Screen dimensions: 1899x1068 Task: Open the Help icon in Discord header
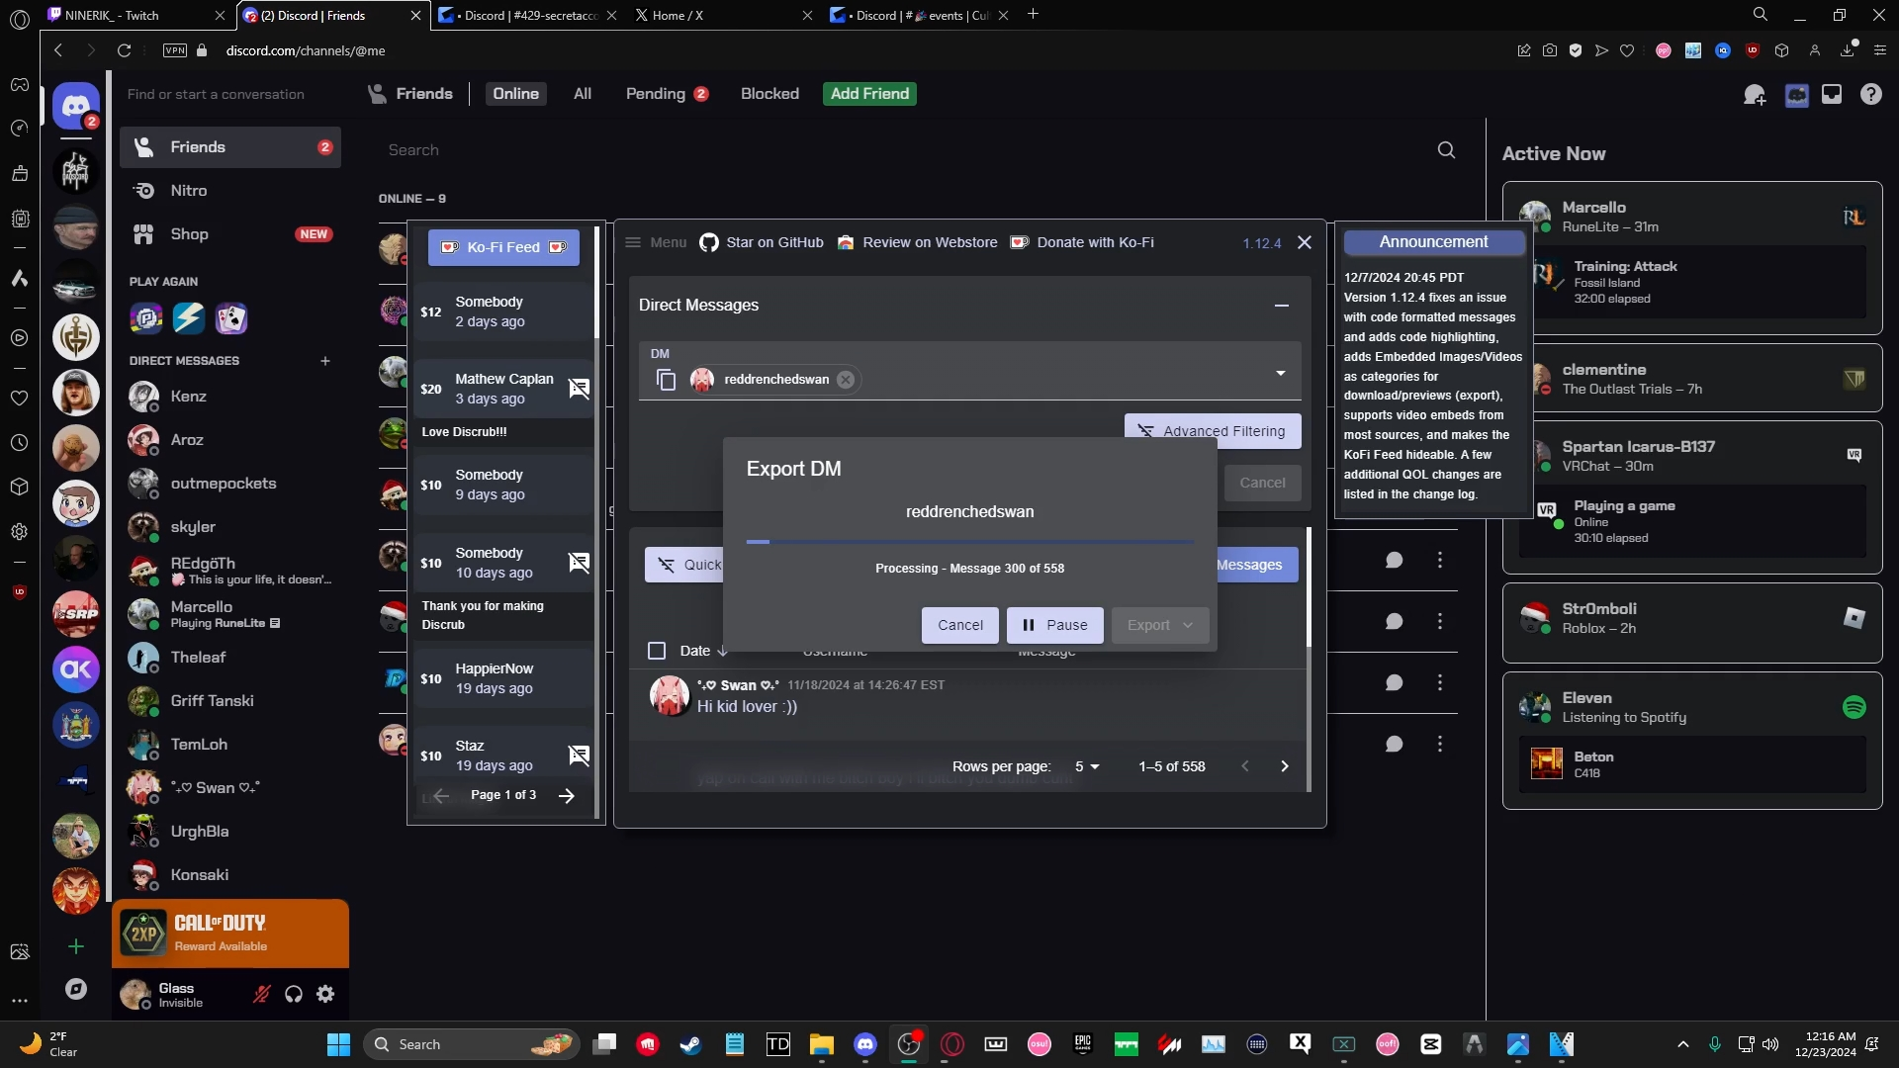tap(1870, 95)
